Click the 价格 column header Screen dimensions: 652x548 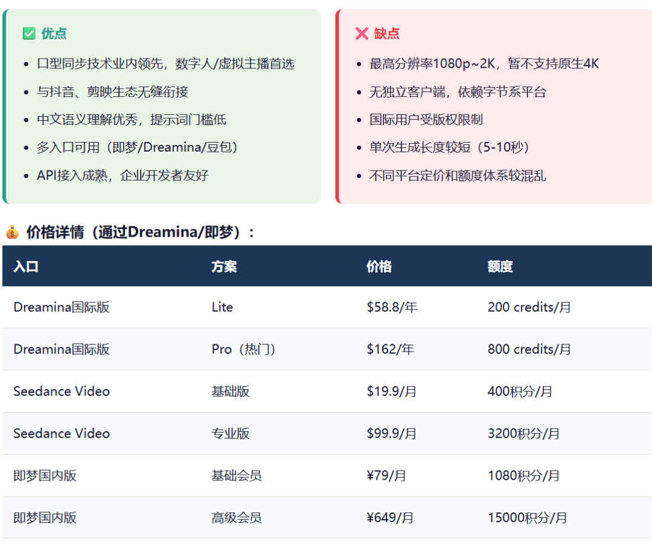pos(379,266)
